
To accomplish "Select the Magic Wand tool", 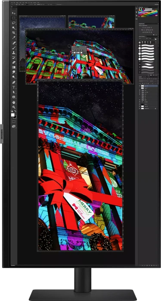I will (x=14, y=28).
